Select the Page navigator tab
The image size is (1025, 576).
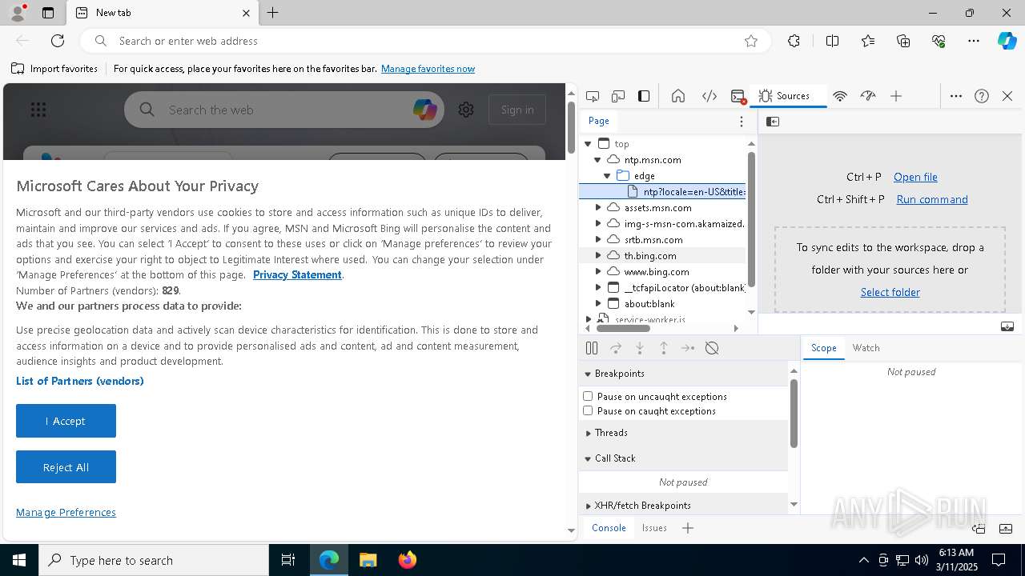599,121
